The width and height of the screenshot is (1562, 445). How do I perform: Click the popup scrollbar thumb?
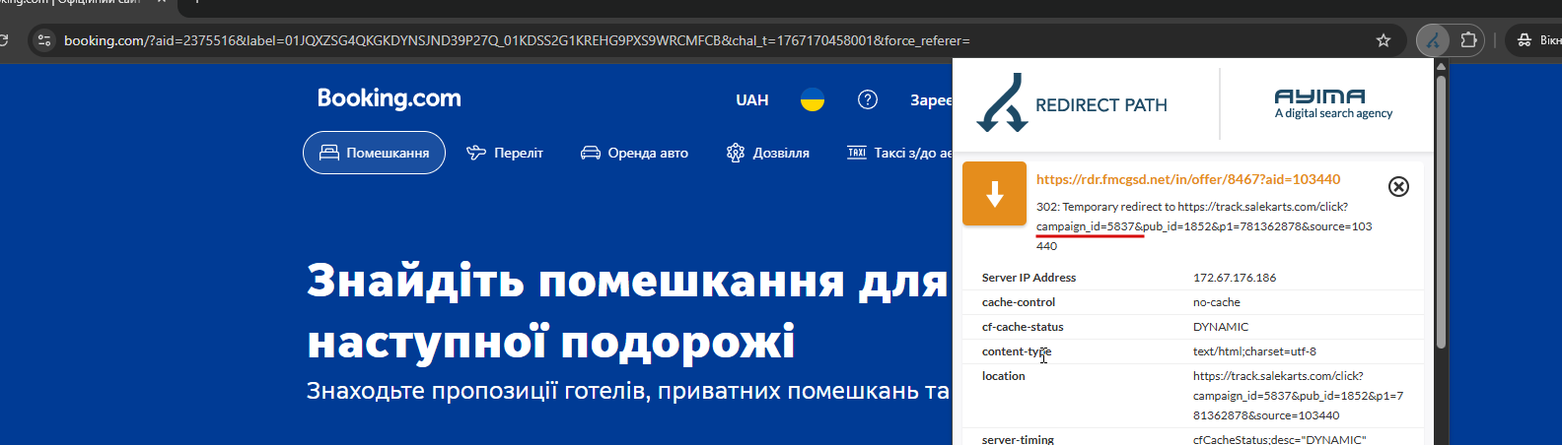coord(1441,212)
